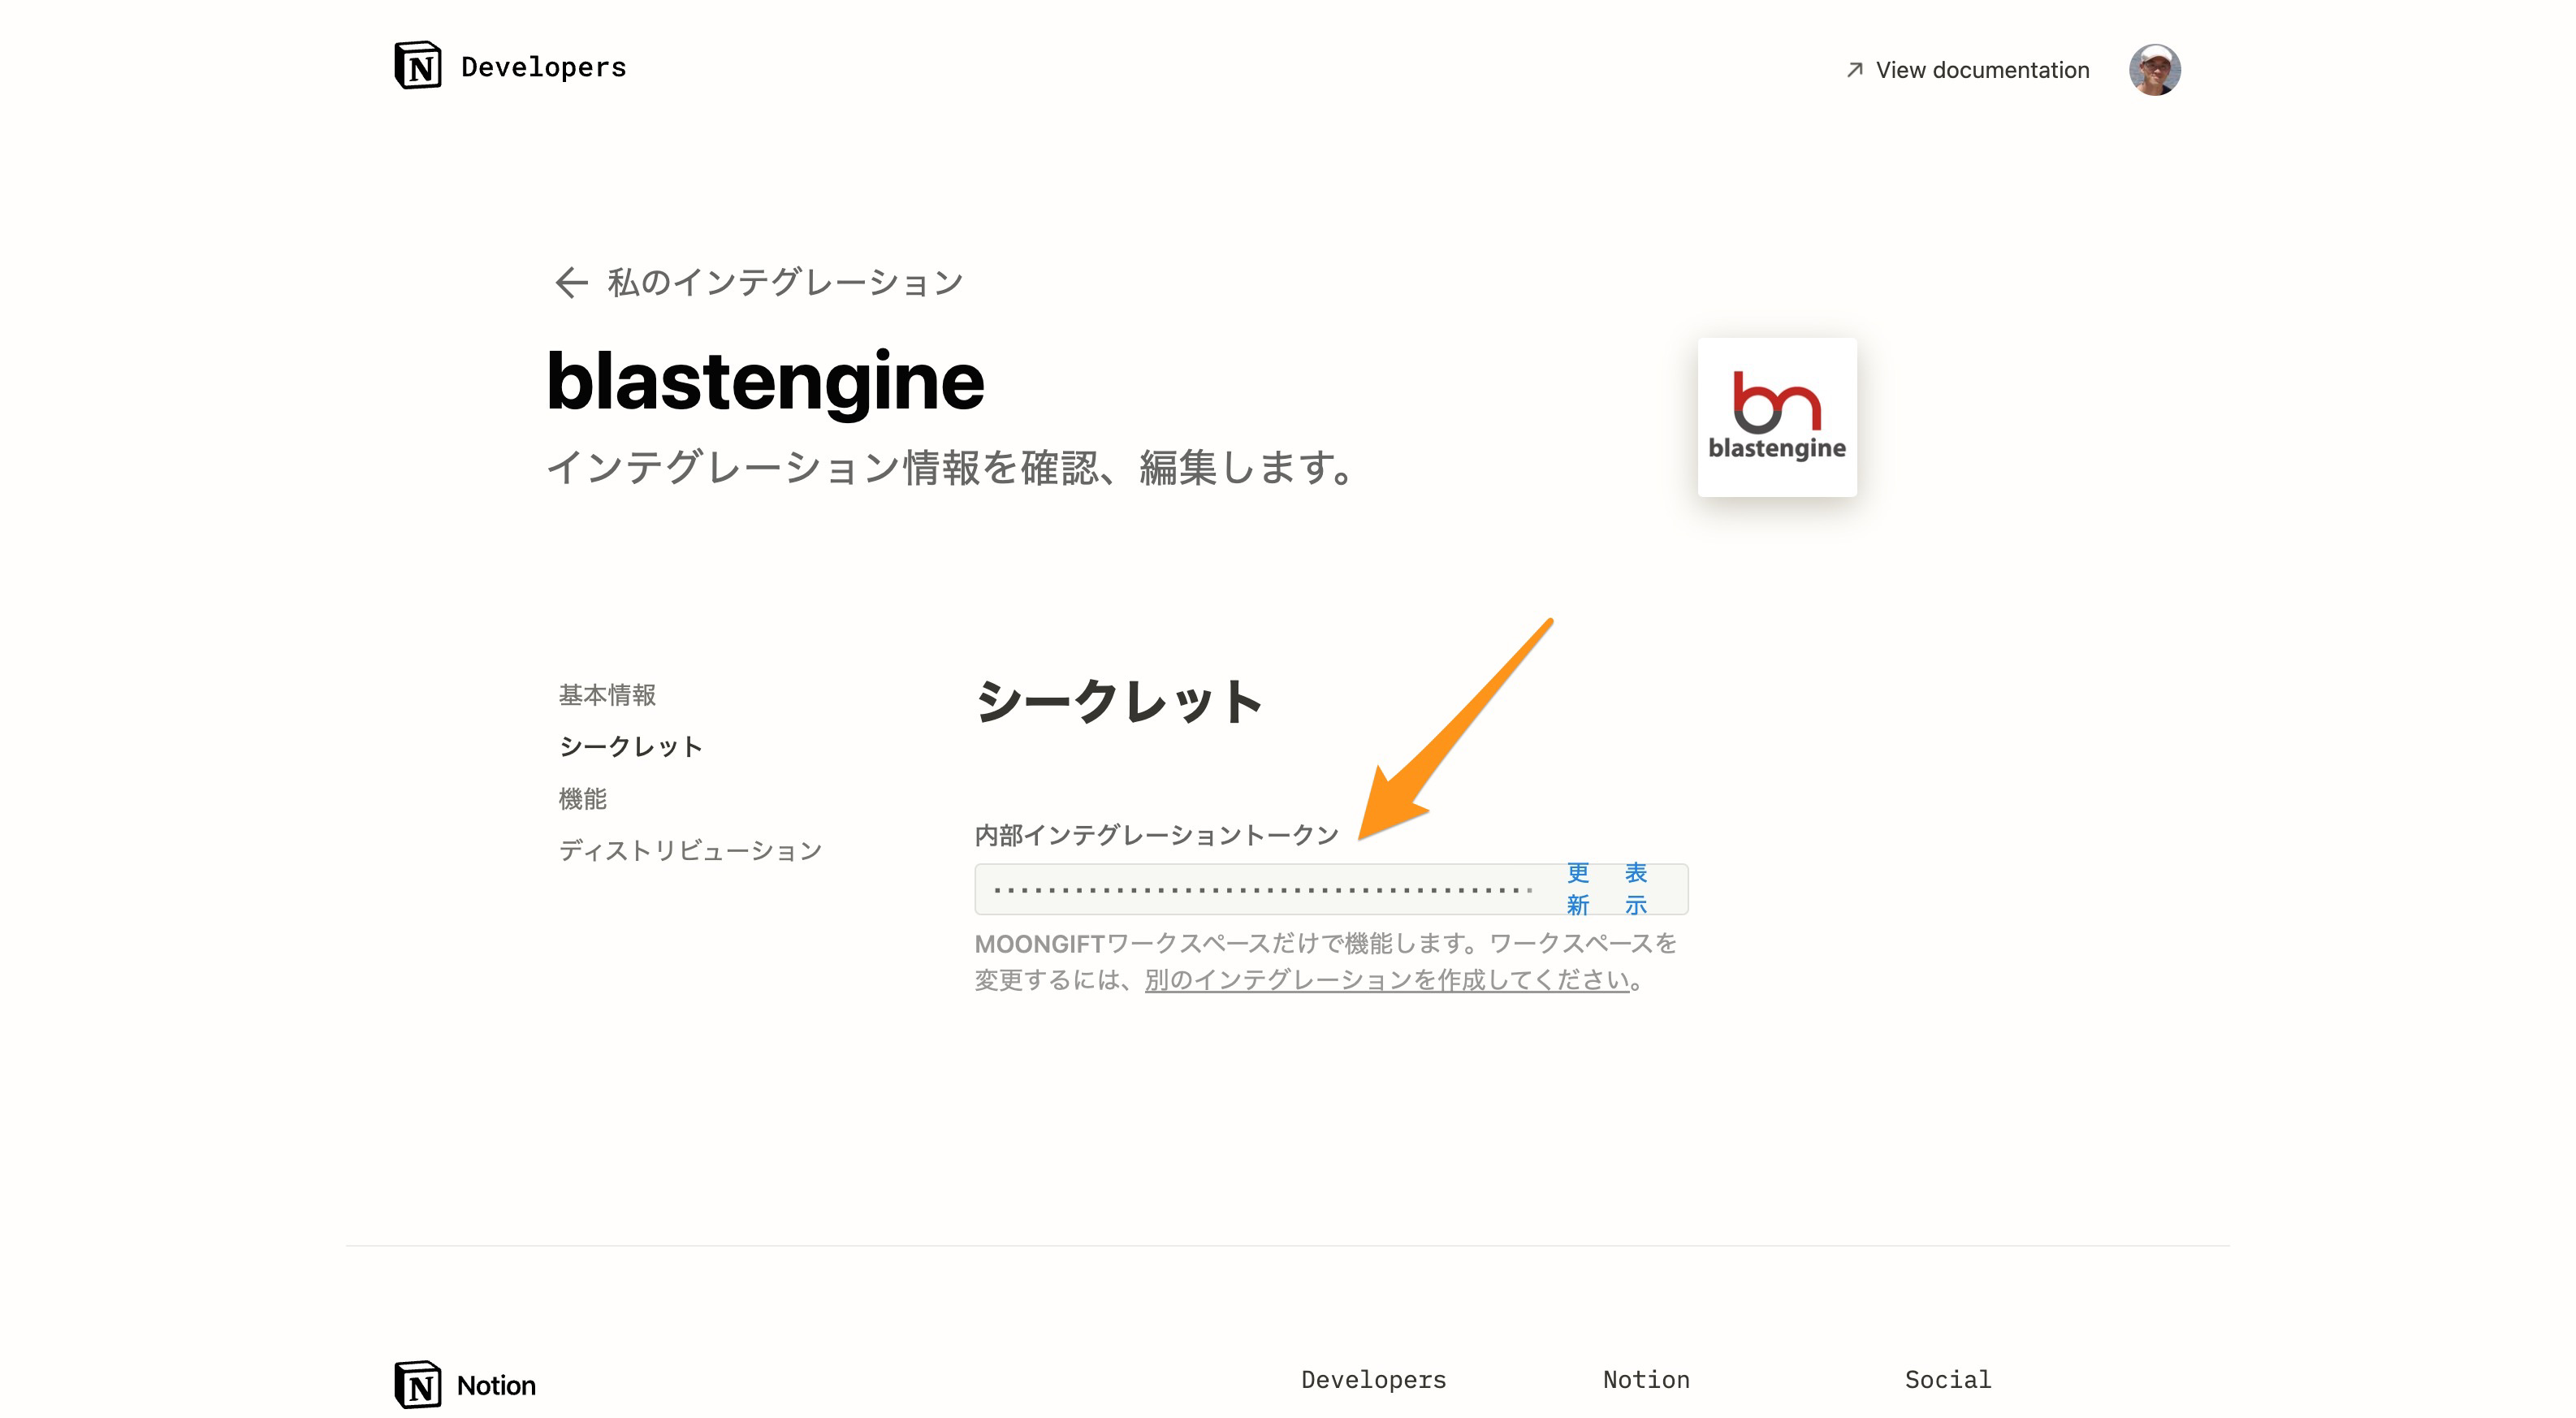
Task: Click the blastengine logo thumbnail
Action: (1777, 417)
